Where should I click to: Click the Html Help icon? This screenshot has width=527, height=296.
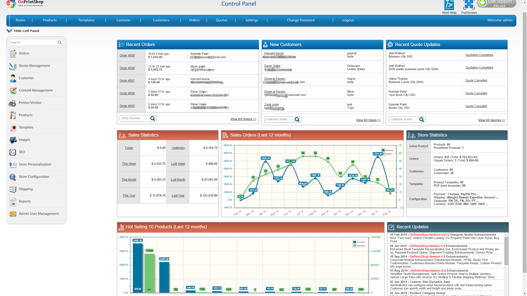pos(449,5)
